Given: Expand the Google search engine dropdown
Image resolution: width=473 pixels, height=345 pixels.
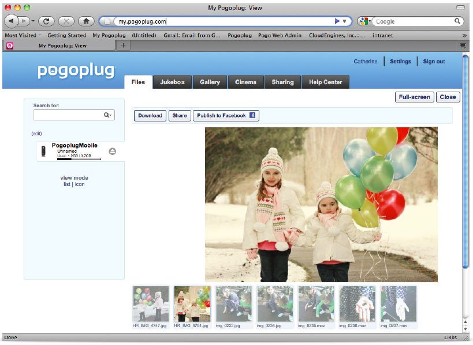Looking at the screenshot, I should pos(365,21).
